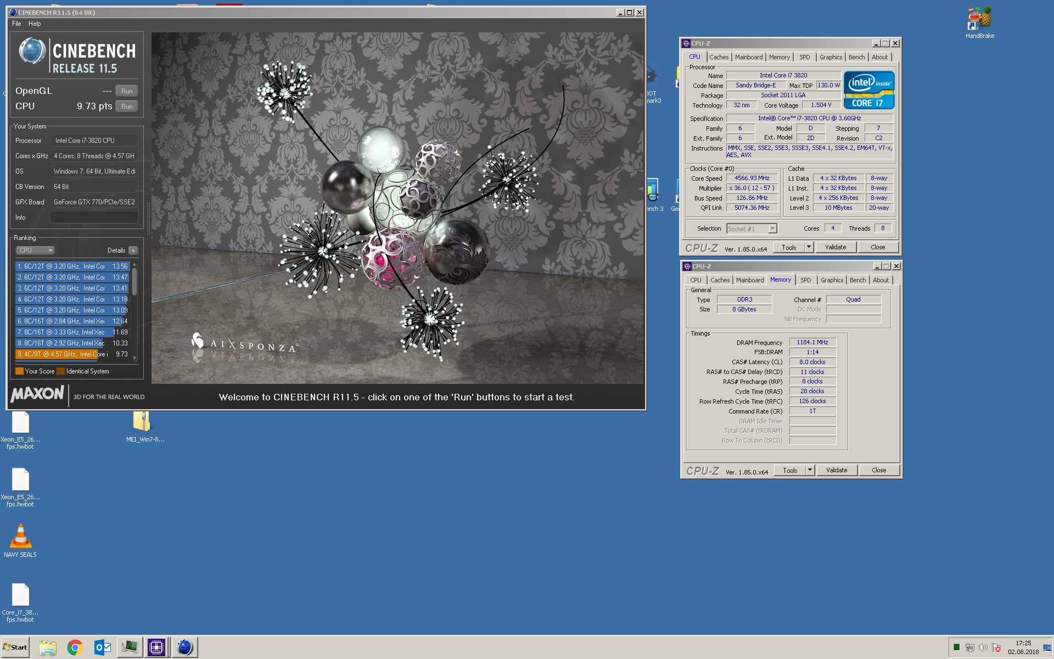Open the NAVY SEALS VLC file icon

(20, 540)
